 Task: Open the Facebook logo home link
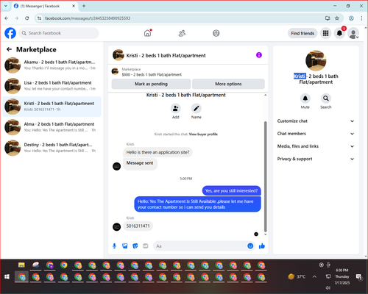pyautogui.click(x=10, y=33)
